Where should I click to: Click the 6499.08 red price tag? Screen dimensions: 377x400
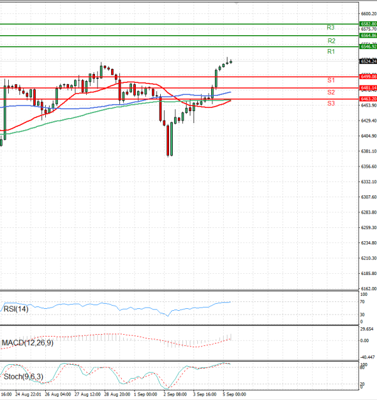[368, 77]
